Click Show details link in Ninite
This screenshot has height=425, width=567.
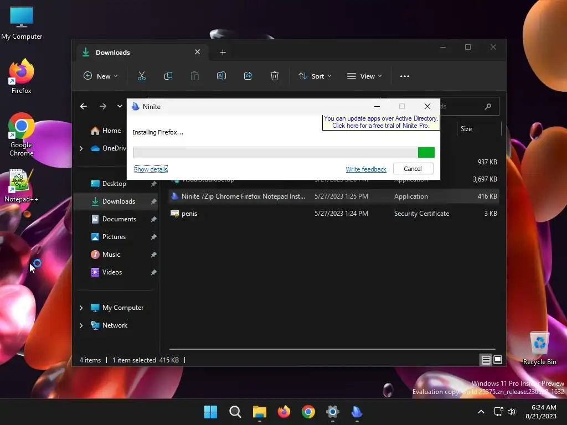click(151, 169)
